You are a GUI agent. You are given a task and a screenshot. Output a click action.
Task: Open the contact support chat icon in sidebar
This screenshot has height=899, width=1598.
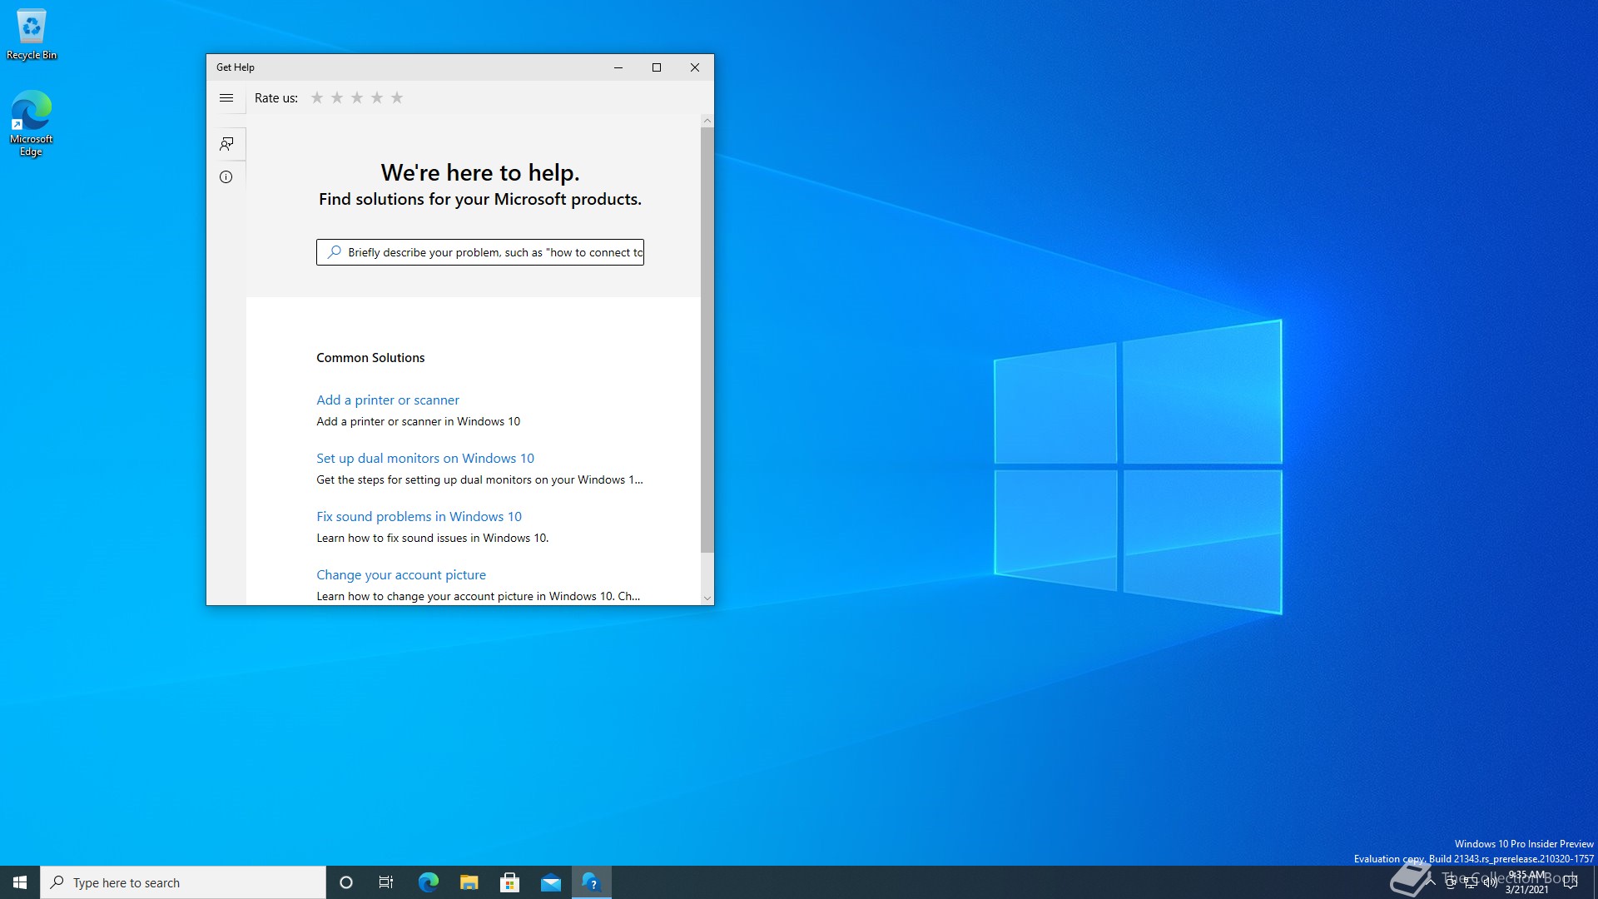[226, 144]
